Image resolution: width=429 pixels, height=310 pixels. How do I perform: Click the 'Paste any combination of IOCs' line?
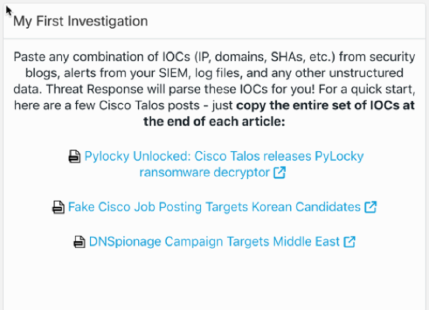(x=214, y=57)
